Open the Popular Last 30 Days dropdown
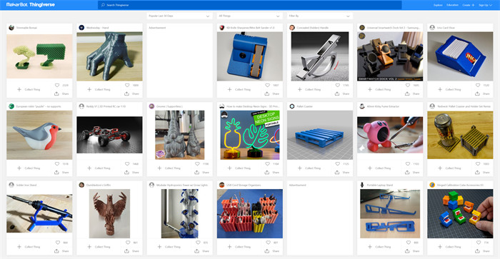 coord(179,16)
